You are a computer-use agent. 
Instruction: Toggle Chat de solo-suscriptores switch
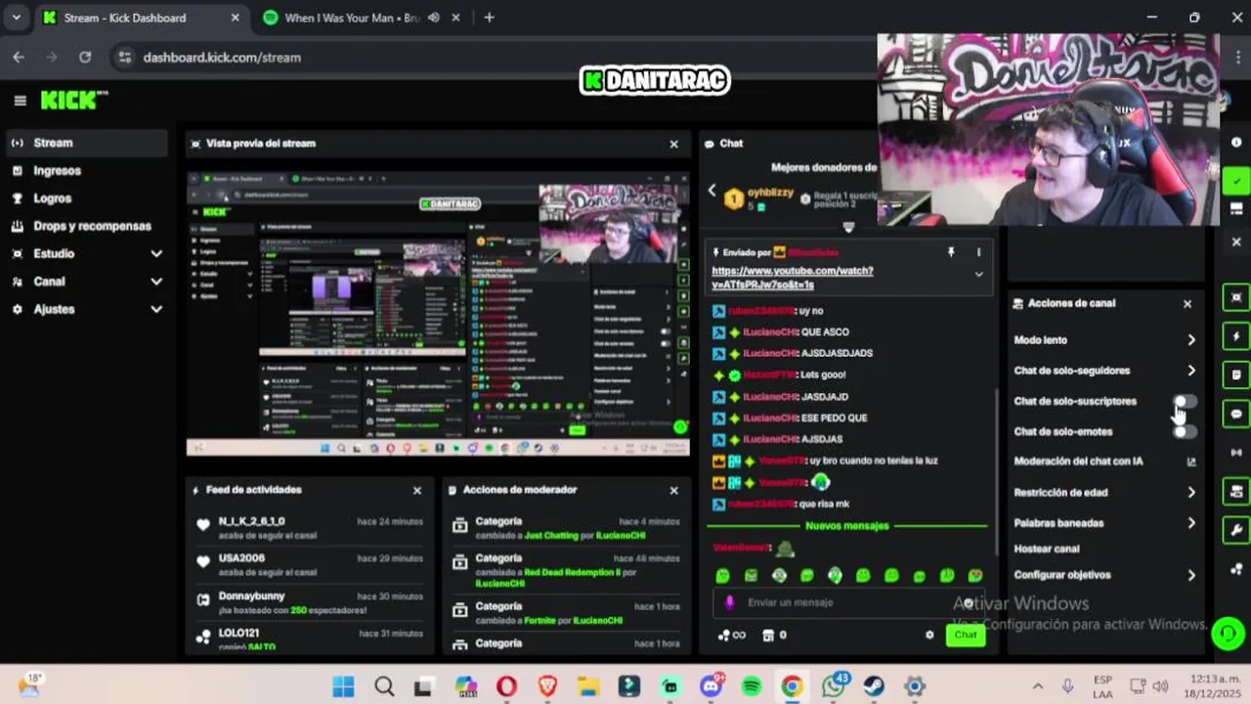pos(1184,401)
